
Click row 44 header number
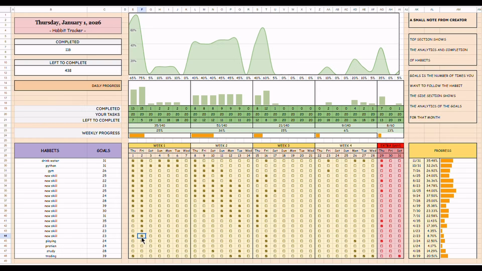tap(5, 236)
